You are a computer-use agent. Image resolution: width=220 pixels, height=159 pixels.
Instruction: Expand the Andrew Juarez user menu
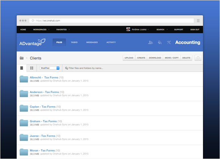click(138, 30)
